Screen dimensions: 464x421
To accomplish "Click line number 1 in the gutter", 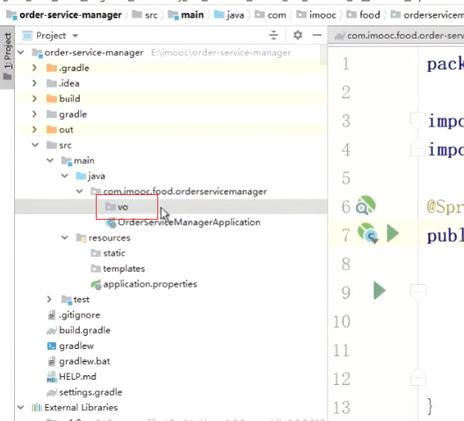I will [x=346, y=63].
